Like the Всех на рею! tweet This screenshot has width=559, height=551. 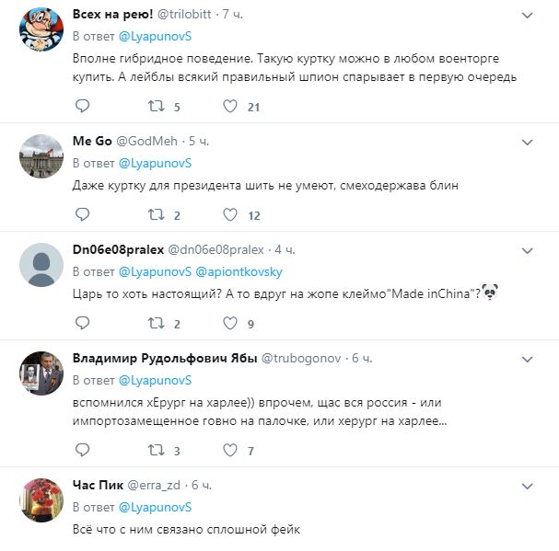(230, 106)
